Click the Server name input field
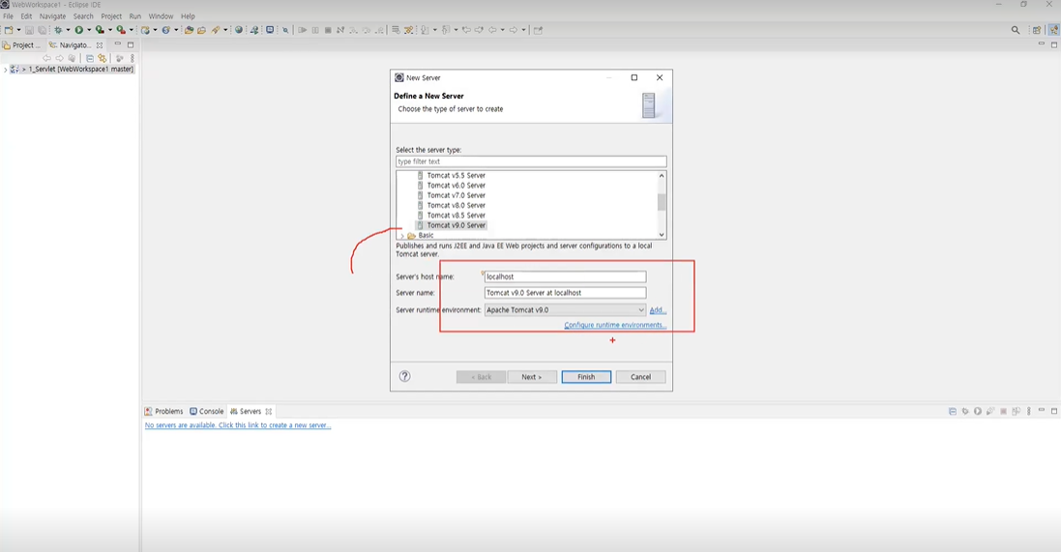 pyautogui.click(x=565, y=293)
